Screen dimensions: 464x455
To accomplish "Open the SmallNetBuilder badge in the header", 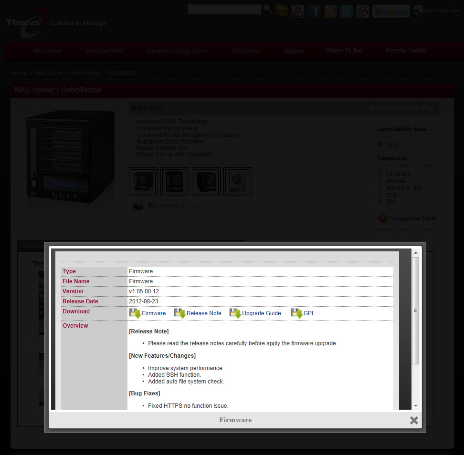I will click(391, 11).
